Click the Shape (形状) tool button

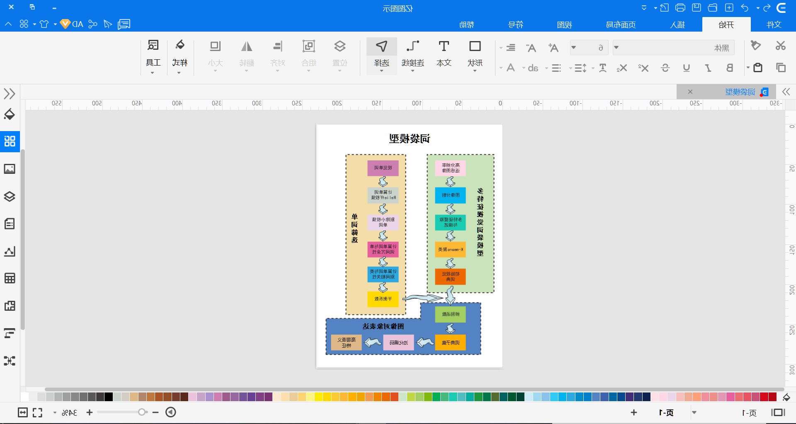click(475, 56)
